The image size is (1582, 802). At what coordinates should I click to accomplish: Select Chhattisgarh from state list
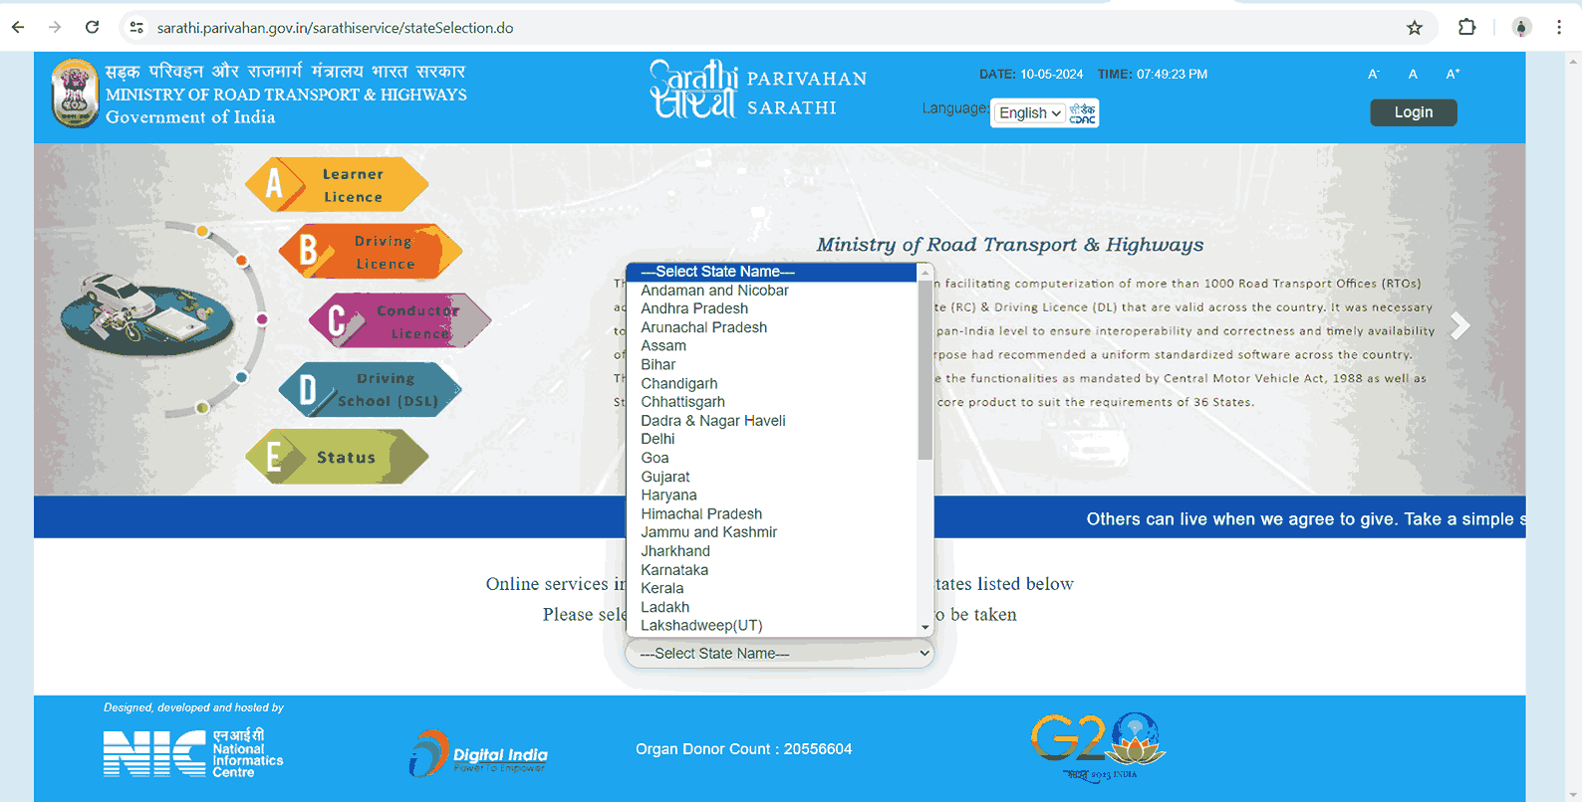(771, 402)
